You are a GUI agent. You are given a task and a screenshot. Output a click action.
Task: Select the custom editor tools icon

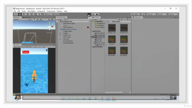point(39,14)
